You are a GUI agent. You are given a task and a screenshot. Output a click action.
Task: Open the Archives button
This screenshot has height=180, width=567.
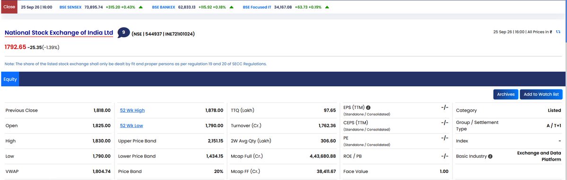pos(506,94)
